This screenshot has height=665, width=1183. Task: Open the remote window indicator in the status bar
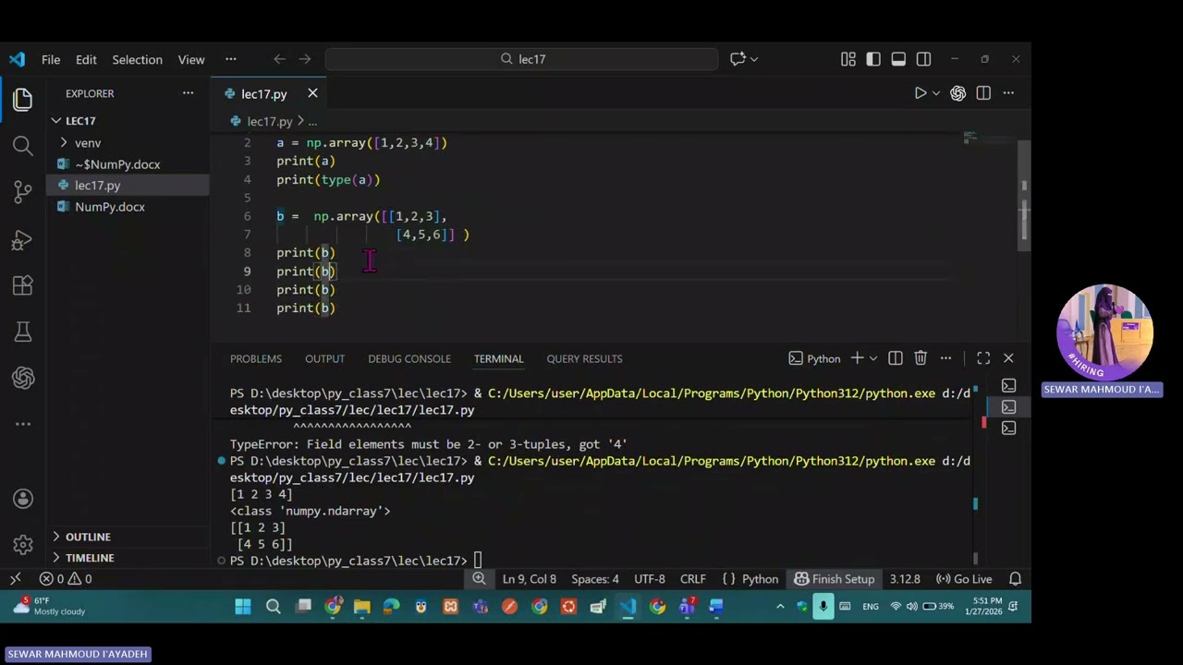[15, 579]
